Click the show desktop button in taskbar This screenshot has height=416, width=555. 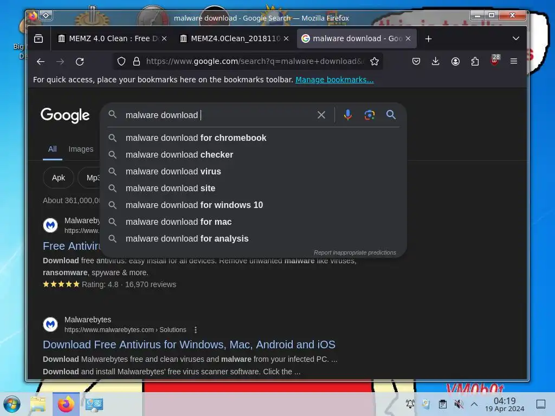point(541,404)
